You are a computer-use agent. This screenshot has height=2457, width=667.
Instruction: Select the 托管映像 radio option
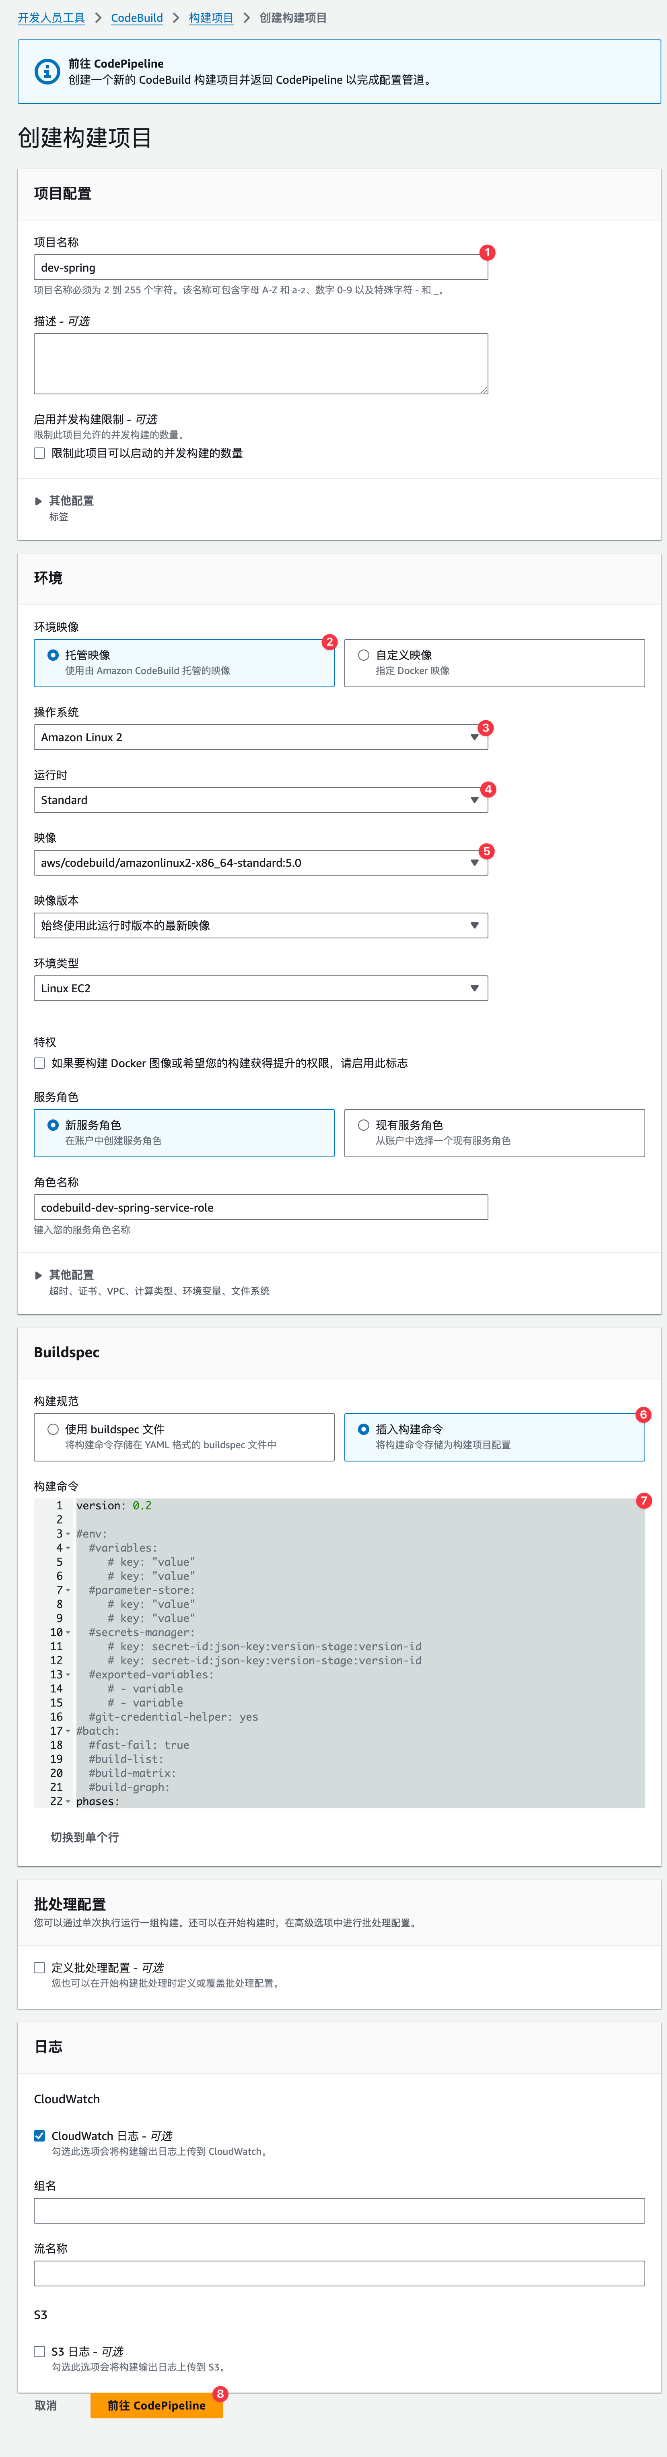pyautogui.click(x=54, y=655)
